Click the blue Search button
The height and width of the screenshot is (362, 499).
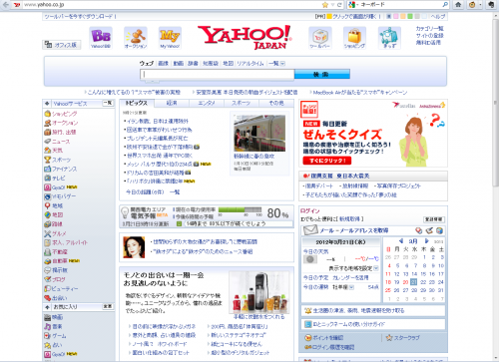(322, 74)
